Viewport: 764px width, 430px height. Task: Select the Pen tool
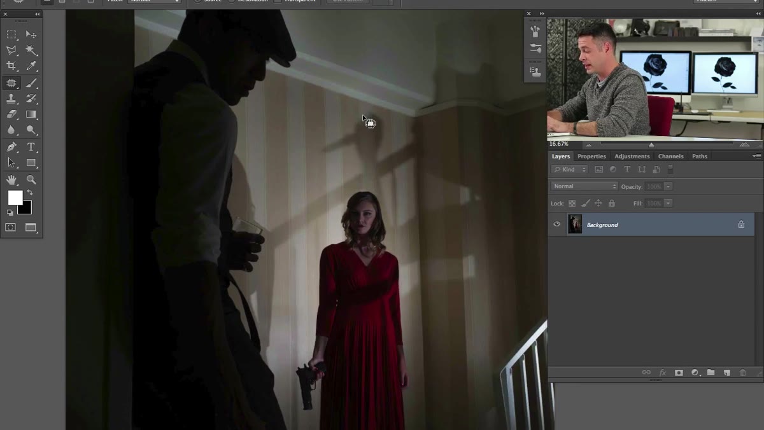11,147
